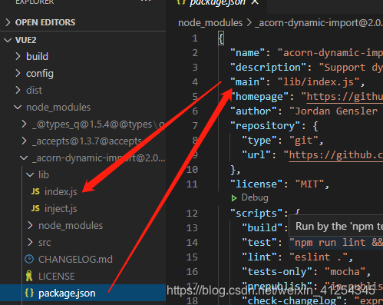Click line number 11 in the gutter
Screen dimensions: 383x305
tap(192, 184)
